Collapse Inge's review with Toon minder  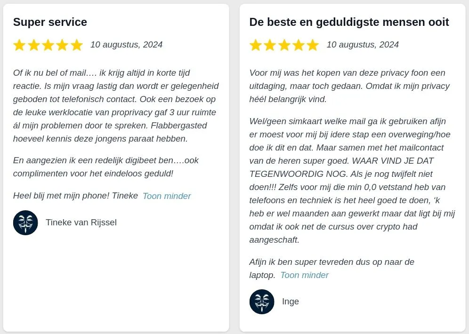[x=305, y=275]
